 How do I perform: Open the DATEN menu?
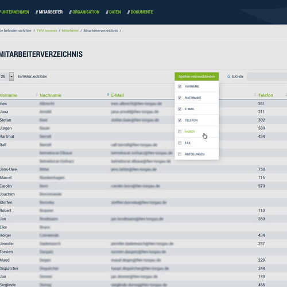[114, 12]
